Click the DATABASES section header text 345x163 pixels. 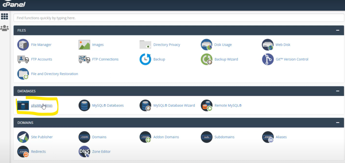coord(26,91)
